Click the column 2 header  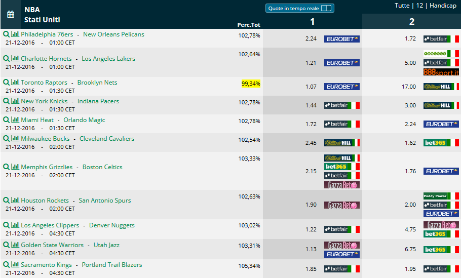[x=411, y=21]
